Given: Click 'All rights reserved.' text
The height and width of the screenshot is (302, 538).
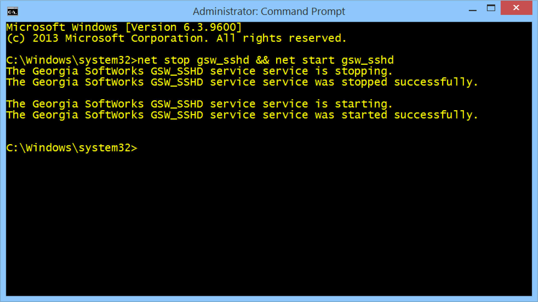Looking at the screenshot, I should pos(281,38).
